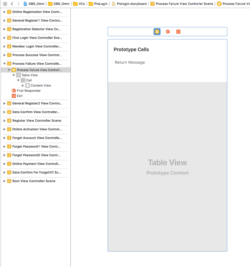Expand General Register1 View Controller scene

4,20
